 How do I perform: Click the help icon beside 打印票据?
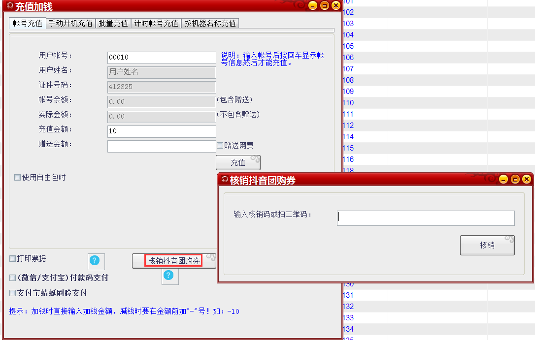(95, 261)
